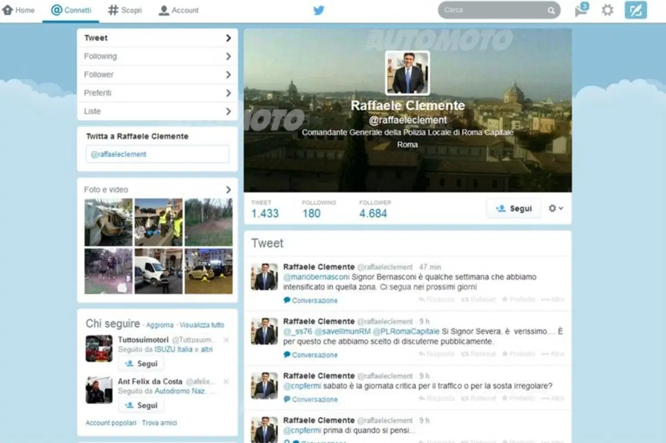Open the Scopri tab
Viewport: 666px width, 443px height.
coord(124,10)
